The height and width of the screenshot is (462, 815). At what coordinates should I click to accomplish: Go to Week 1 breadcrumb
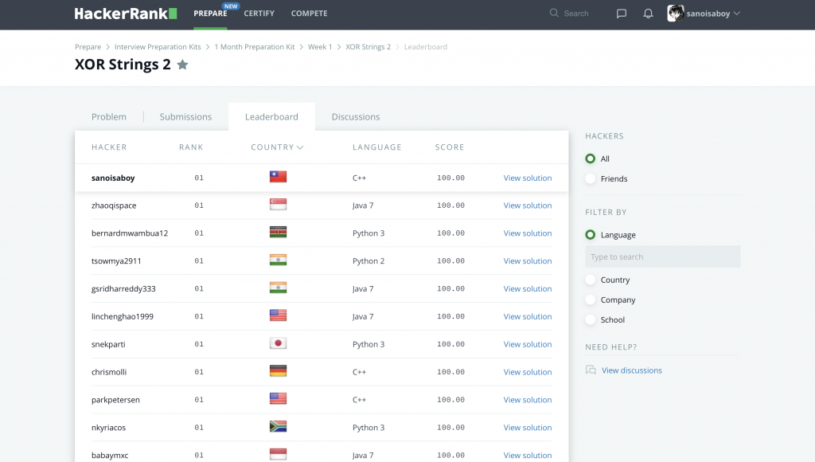[x=320, y=47]
